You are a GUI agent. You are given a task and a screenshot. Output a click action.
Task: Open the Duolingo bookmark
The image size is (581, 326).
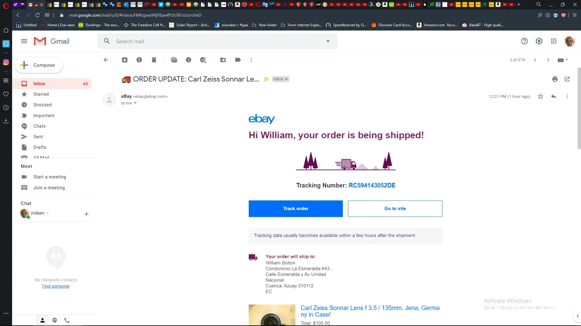99,25
